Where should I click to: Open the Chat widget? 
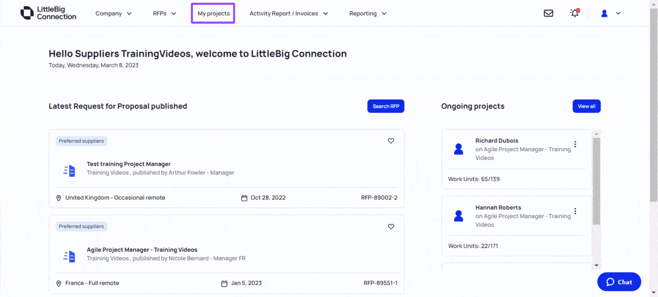(619, 282)
